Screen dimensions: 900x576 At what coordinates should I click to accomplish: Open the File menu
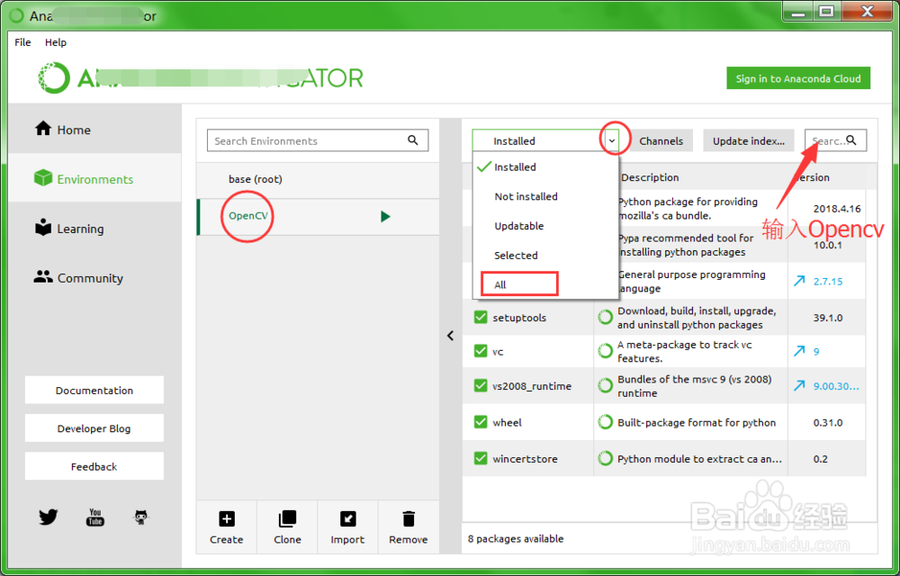23,42
